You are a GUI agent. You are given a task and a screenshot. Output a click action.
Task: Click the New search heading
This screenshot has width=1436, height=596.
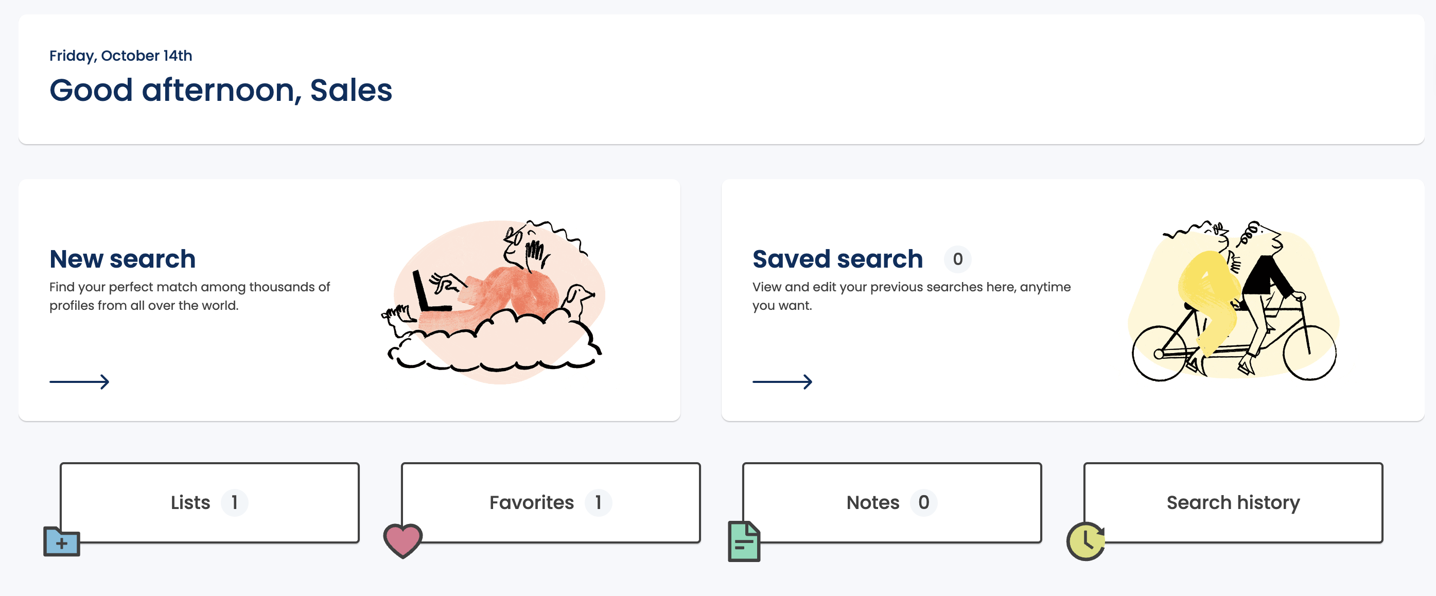click(x=122, y=259)
